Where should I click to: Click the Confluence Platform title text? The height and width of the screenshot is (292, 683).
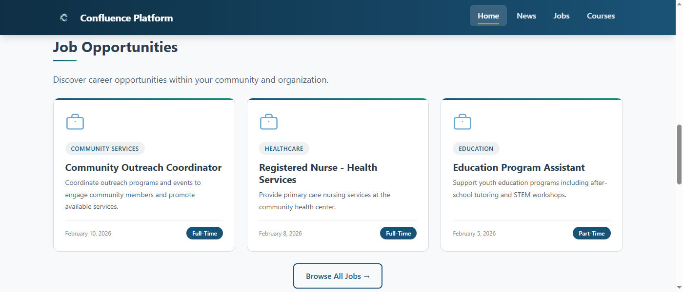pos(126,18)
